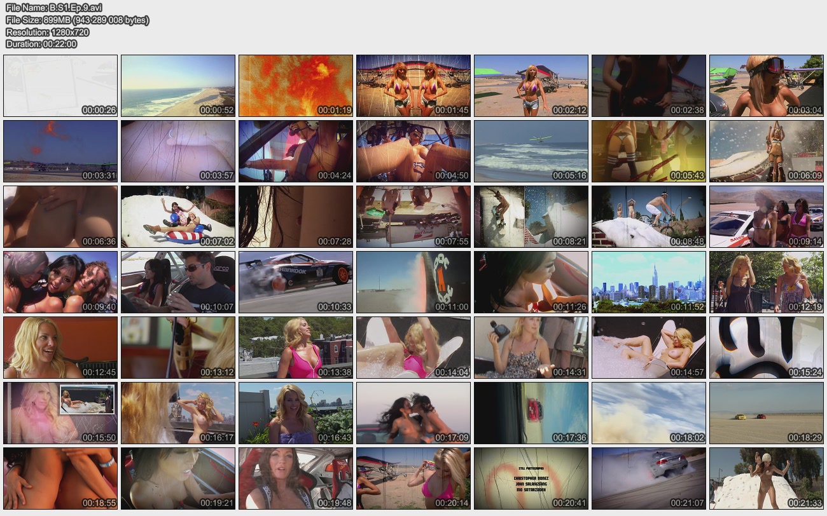The width and height of the screenshot is (827, 516).
Task: Open the credits frame at 00:20:41
Action: tap(531, 479)
